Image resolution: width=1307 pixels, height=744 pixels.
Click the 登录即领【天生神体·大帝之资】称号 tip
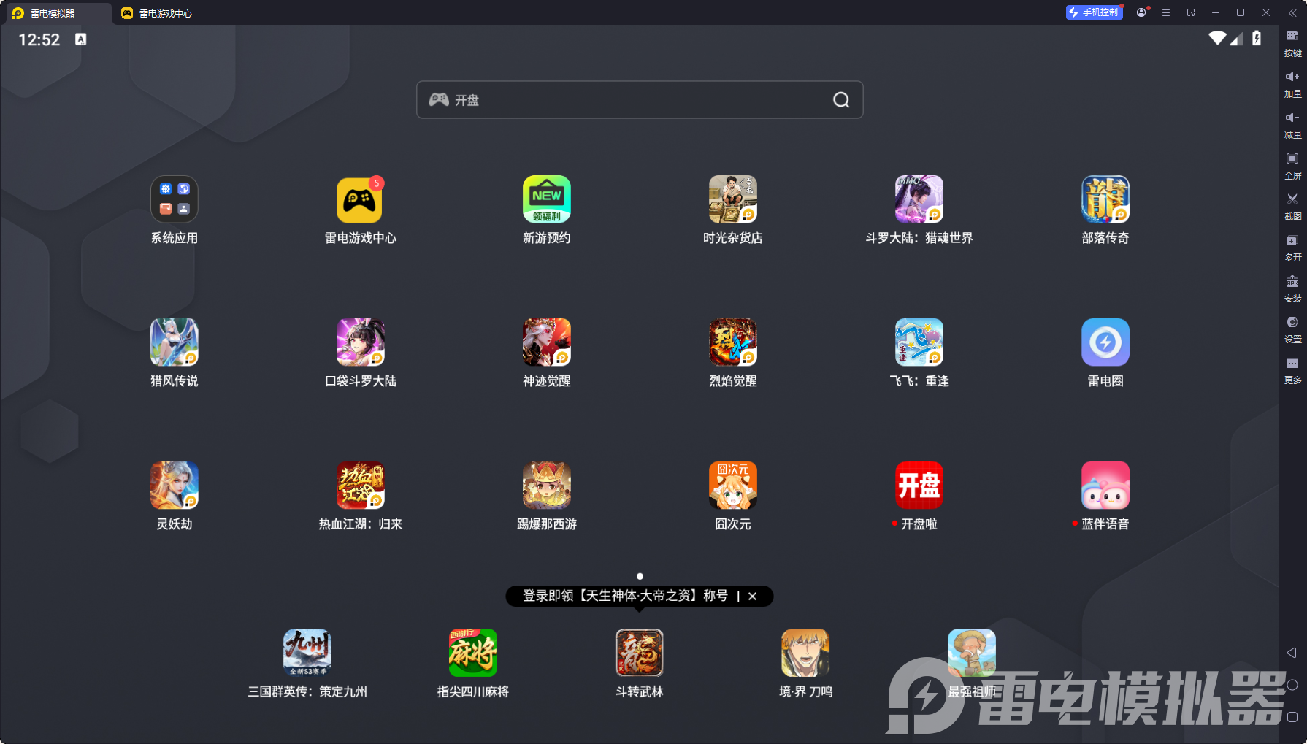click(625, 596)
